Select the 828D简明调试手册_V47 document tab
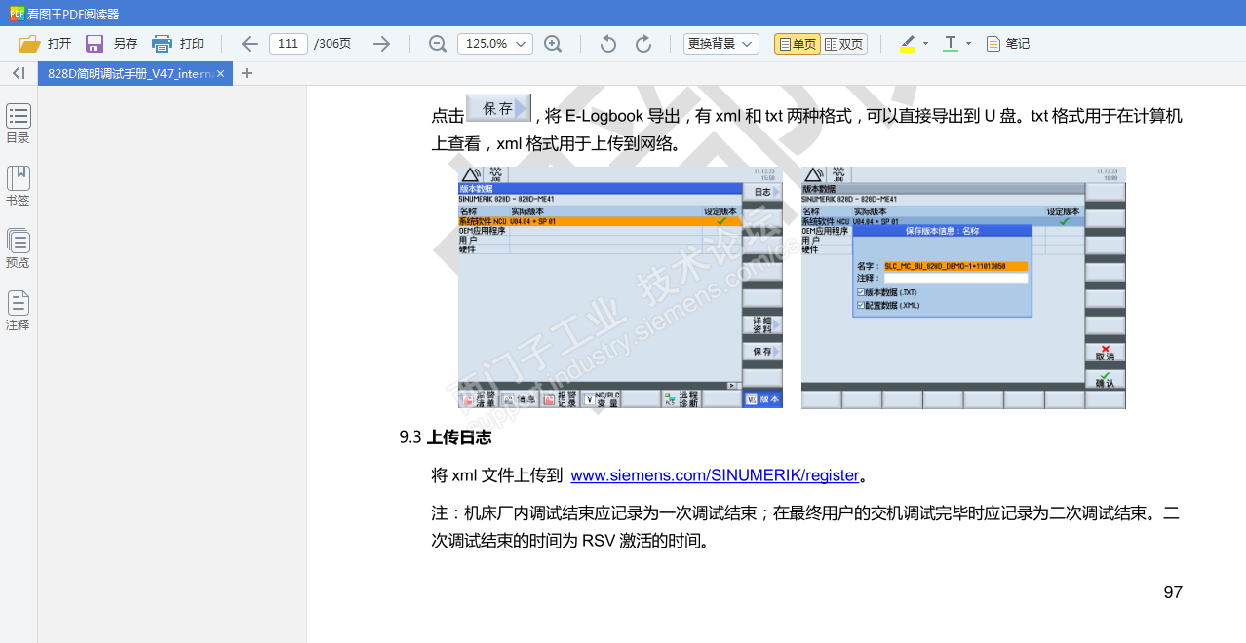Viewport: 1246px width, 643px height. (x=136, y=73)
